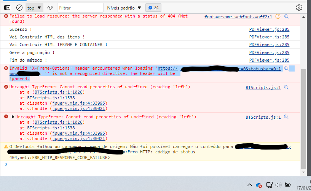The width and height of the screenshot is (311, 191).
Task: Open the OneDrive cloud tray icon
Action: coord(258,185)
